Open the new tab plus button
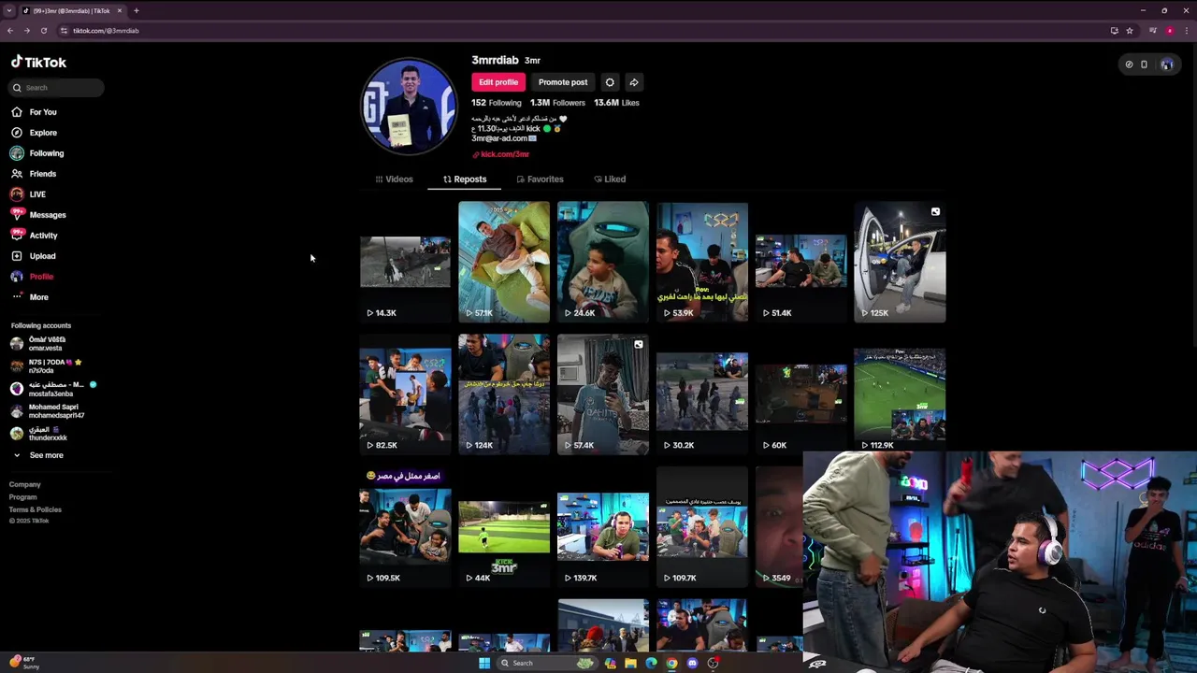The image size is (1197, 673). 137,11
